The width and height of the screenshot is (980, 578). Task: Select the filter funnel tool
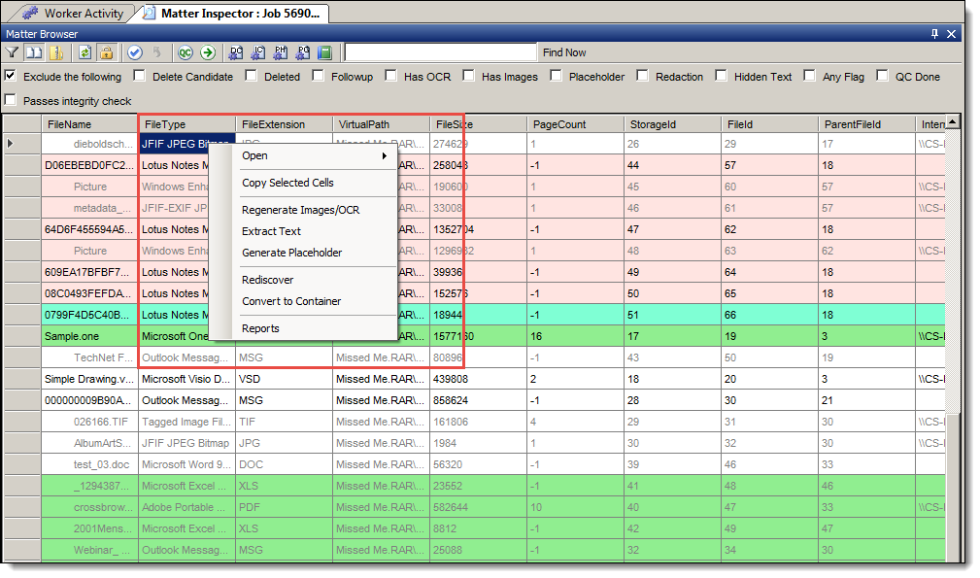point(12,52)
